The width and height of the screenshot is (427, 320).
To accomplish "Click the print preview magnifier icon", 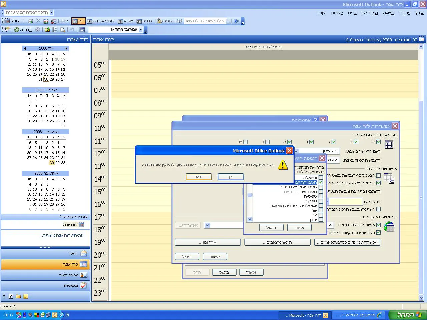I will point(63,30).
